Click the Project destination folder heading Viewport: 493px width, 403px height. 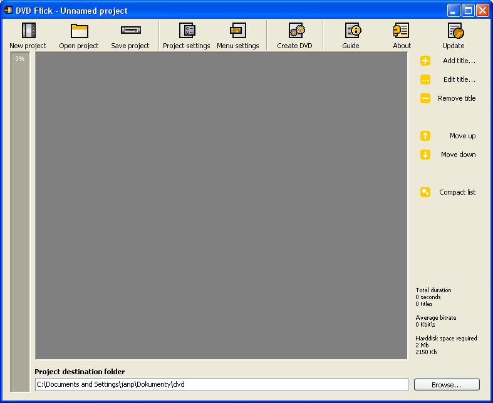[80, 372]
